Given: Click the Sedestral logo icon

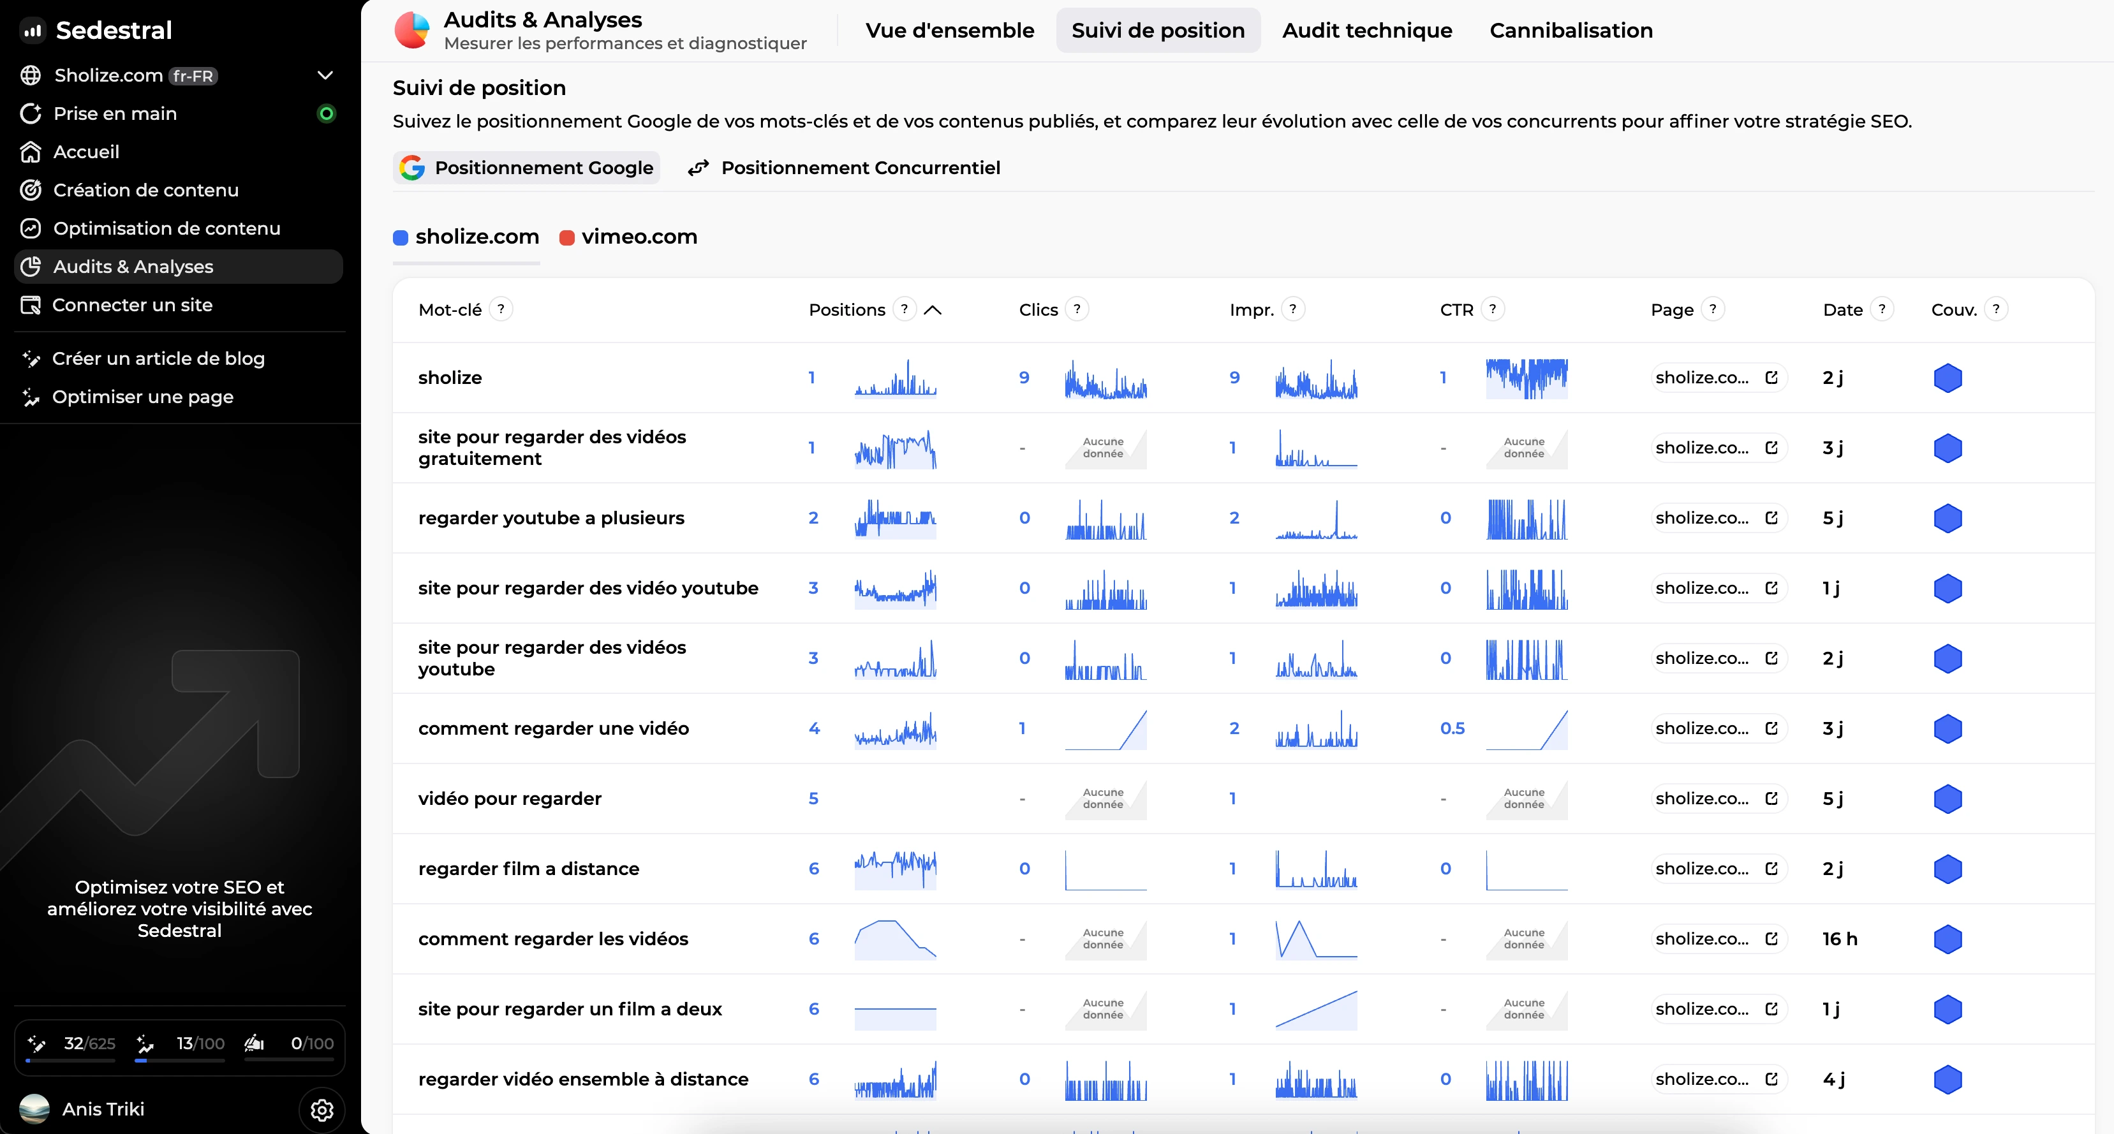Looking at the screenshot, I should (x=32, y=31).
